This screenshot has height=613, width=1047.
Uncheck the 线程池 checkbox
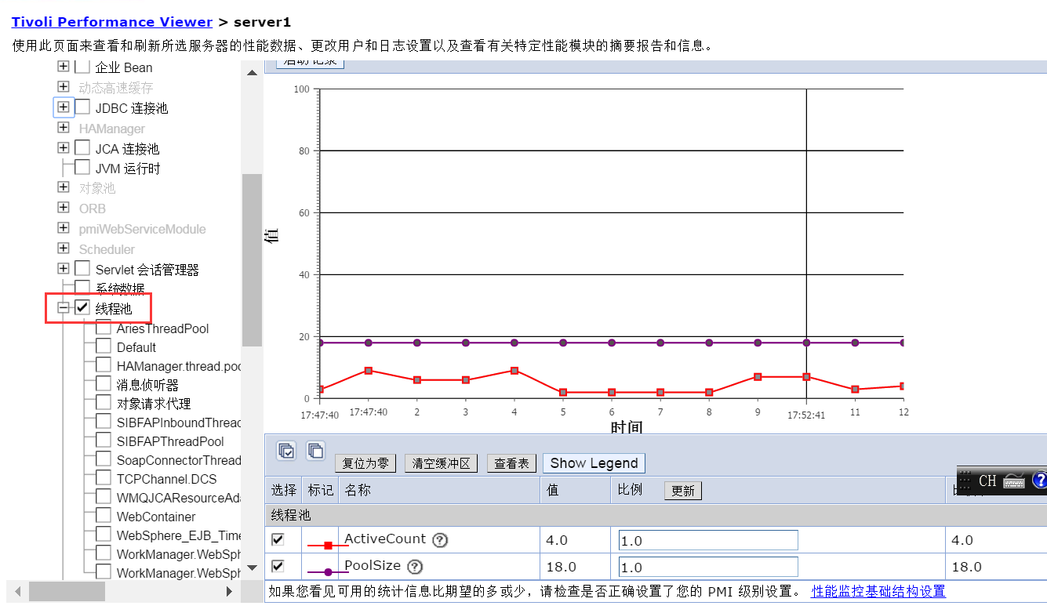click(82, 307)
